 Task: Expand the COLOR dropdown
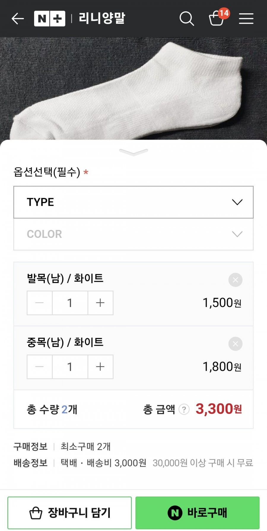(x=133, y=234)
